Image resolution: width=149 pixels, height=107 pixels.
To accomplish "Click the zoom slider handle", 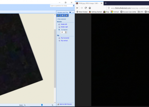I will click(x=42, y=105).
